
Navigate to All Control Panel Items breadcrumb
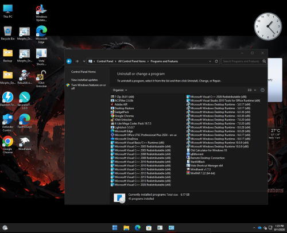pos(132,61)
